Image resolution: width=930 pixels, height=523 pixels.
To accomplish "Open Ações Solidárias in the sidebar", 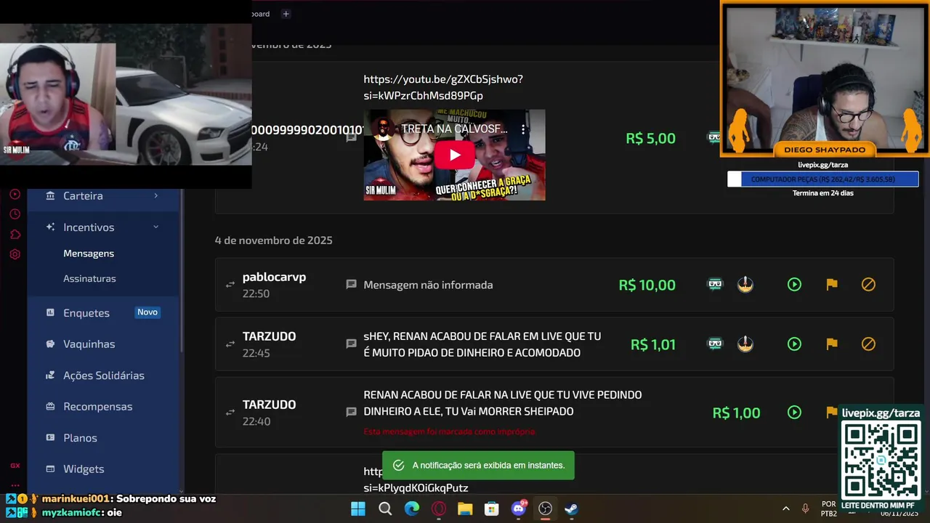I will 103,376.
